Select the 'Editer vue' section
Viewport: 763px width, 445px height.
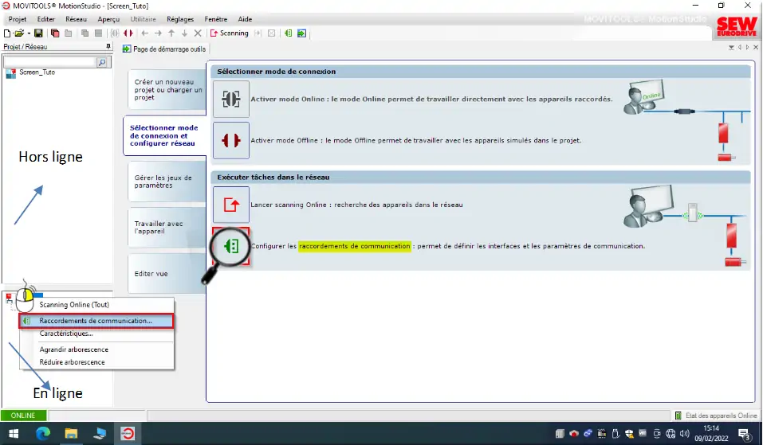pos(167,274)
